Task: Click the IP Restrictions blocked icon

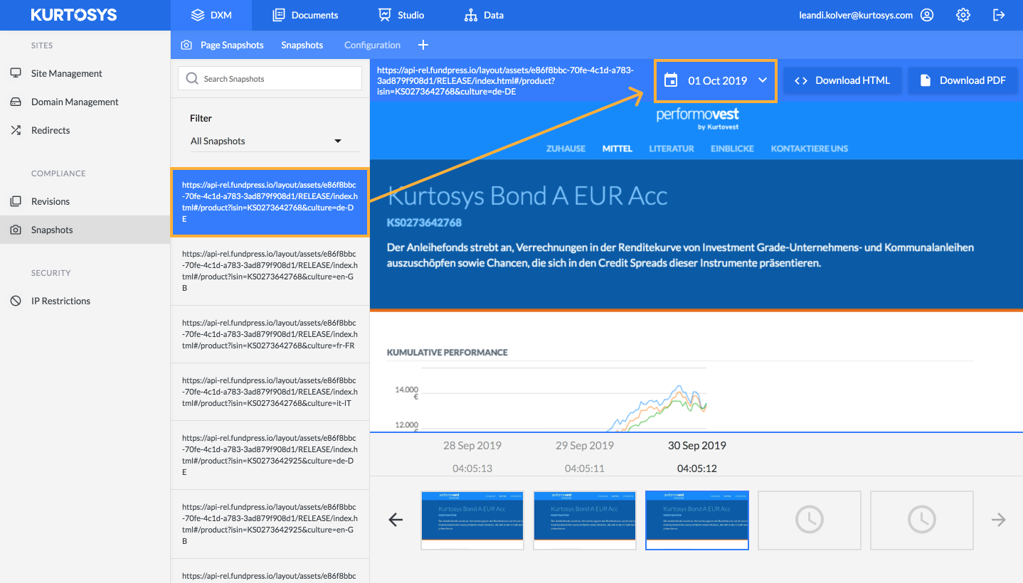Action: coord(16,301)
